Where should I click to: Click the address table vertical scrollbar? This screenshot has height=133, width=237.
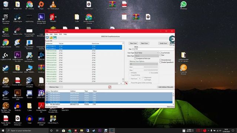tap(173, 99)
